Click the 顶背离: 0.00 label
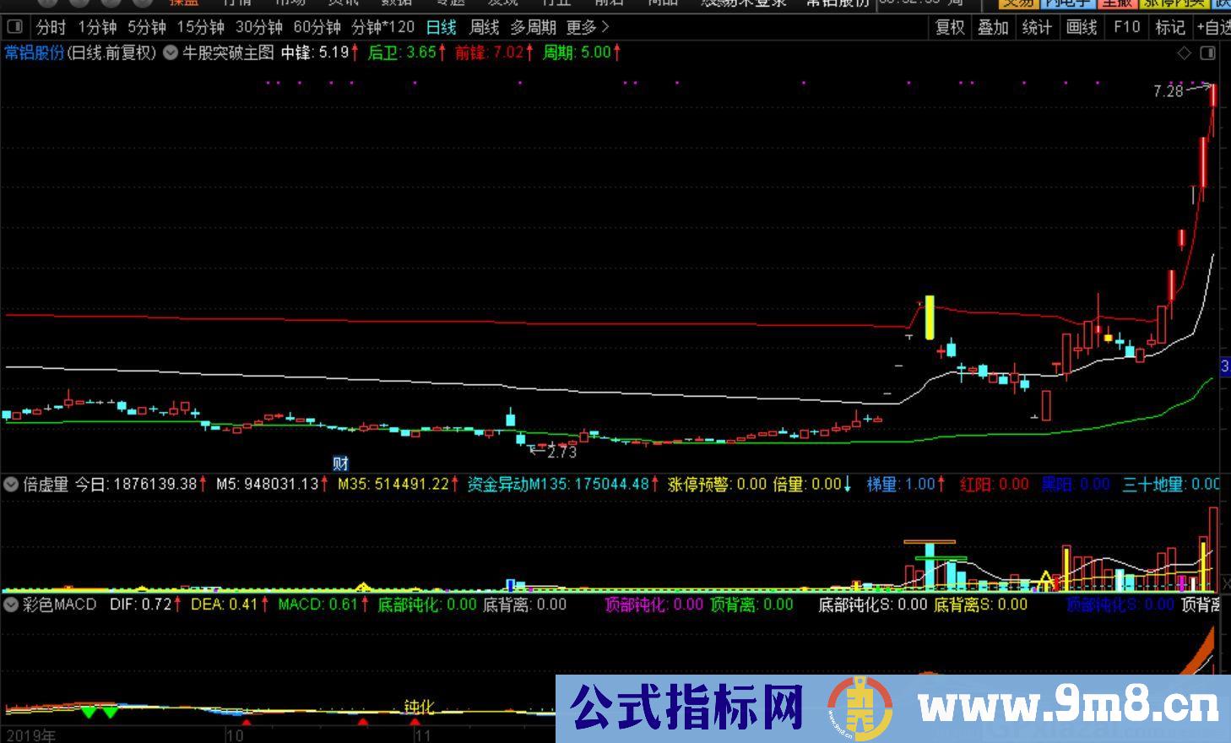This screenshot has width=1231, height=743. pyautogui.click(x=752, y=605)
